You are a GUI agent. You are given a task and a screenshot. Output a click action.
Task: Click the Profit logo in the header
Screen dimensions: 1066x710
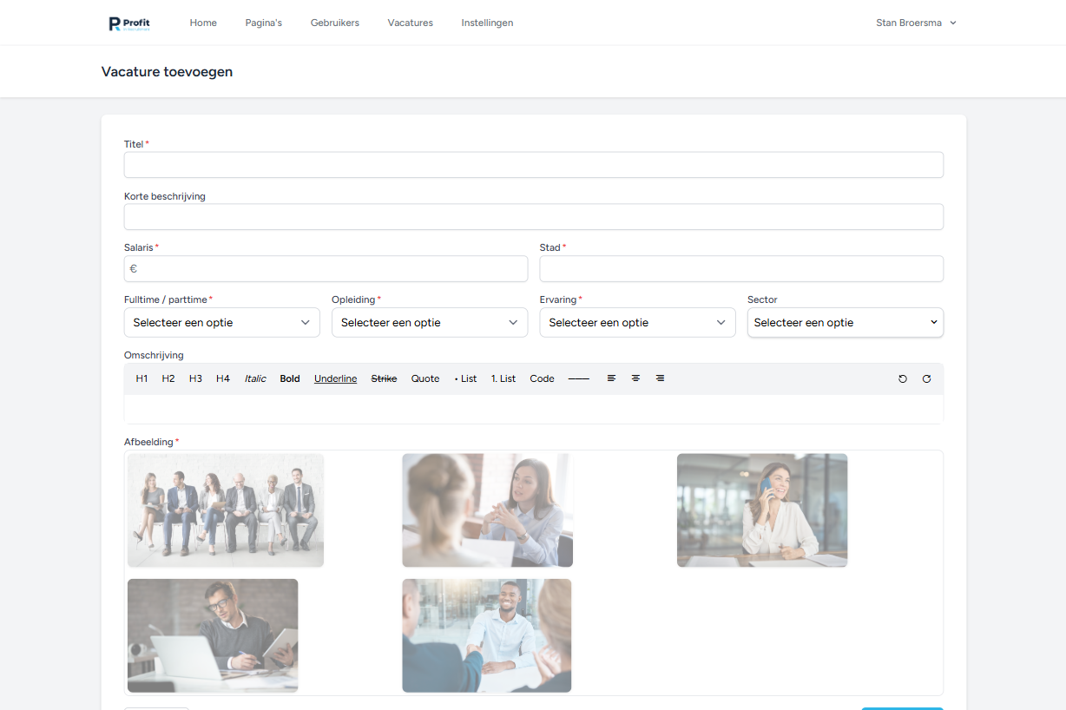(129, 23)
